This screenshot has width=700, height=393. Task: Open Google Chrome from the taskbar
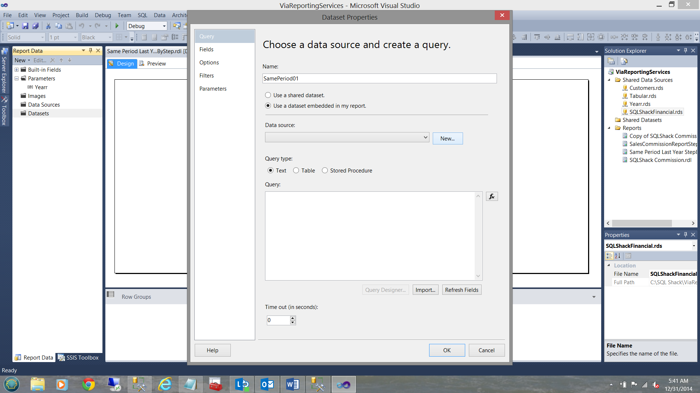88,384
